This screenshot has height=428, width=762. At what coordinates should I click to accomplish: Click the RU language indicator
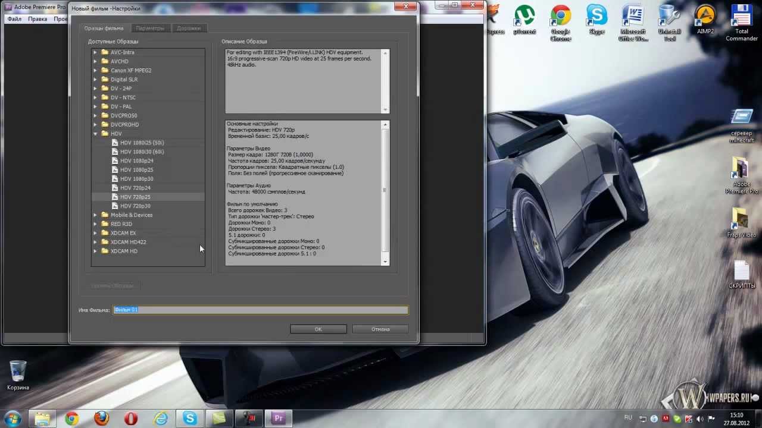pyautogui.click(x=628, y=418)
